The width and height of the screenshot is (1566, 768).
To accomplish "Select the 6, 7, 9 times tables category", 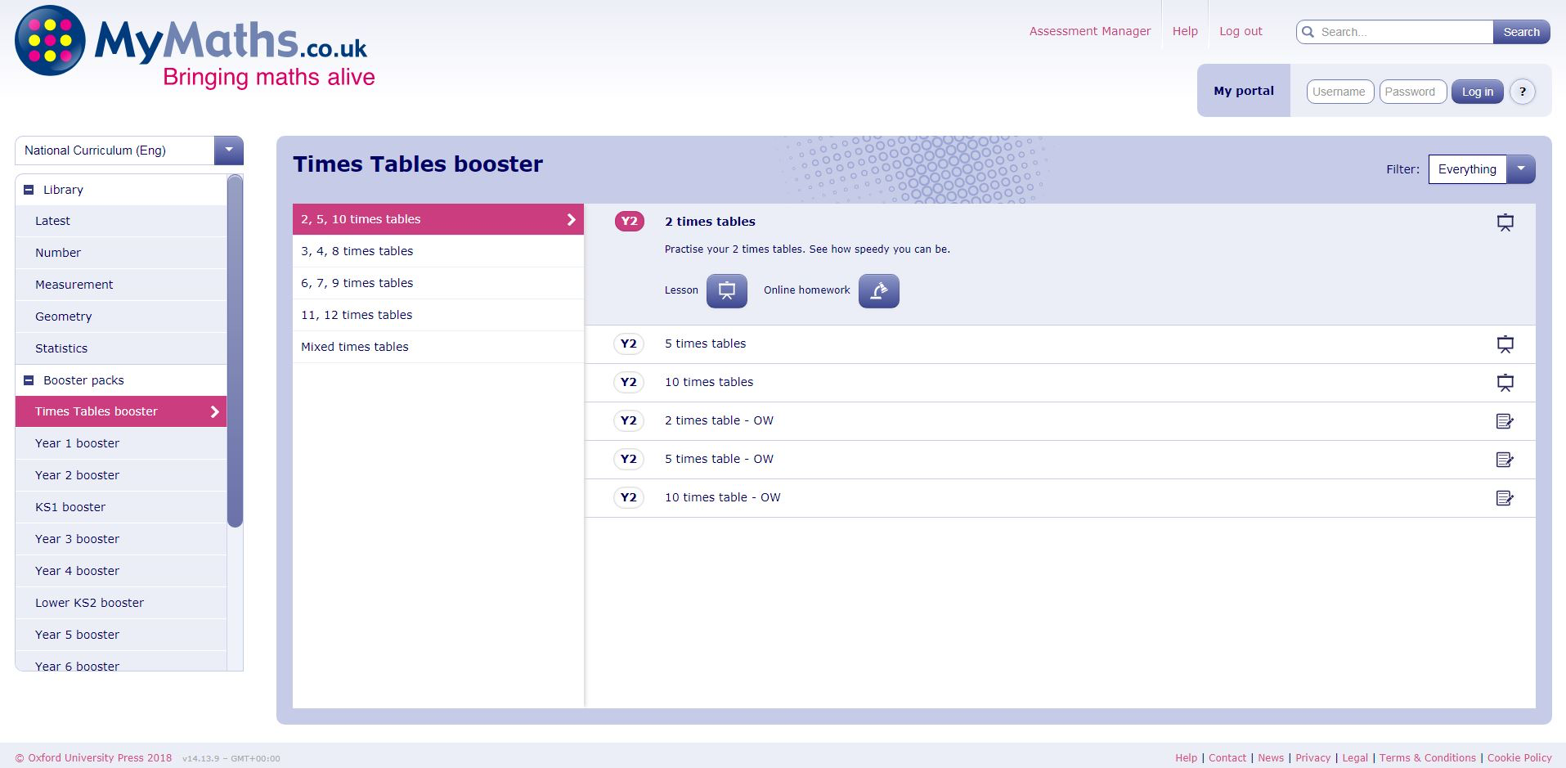I will (x=438, y=283).
